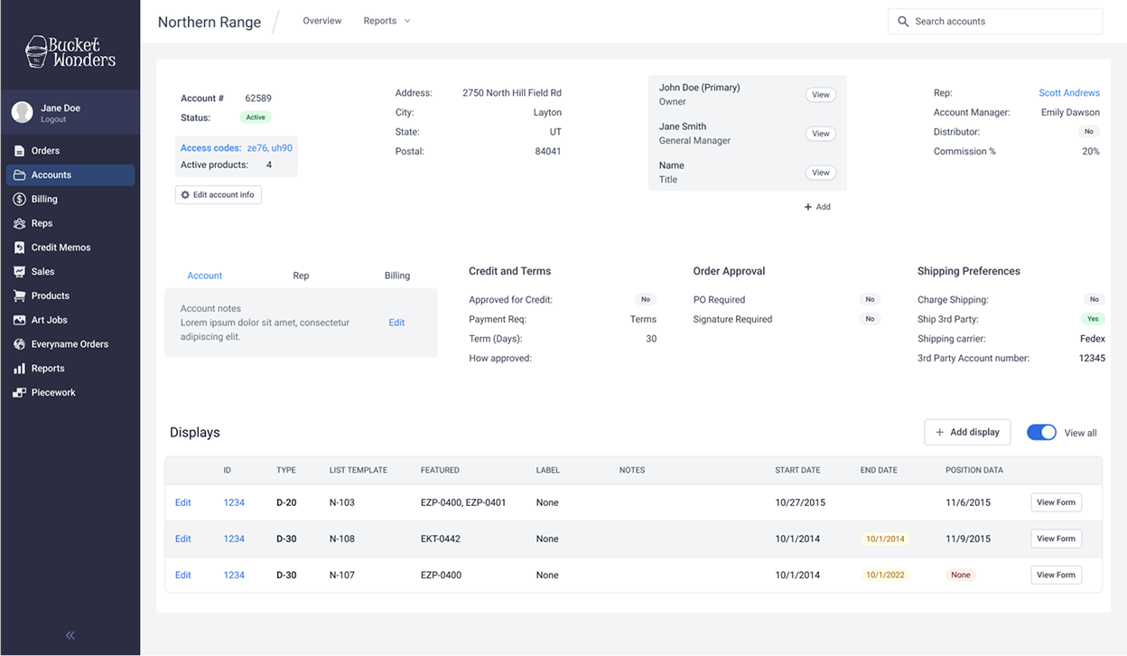Toggle the View all switch off
This screenshot has height=656, width=1127.
pos(1041,433)
